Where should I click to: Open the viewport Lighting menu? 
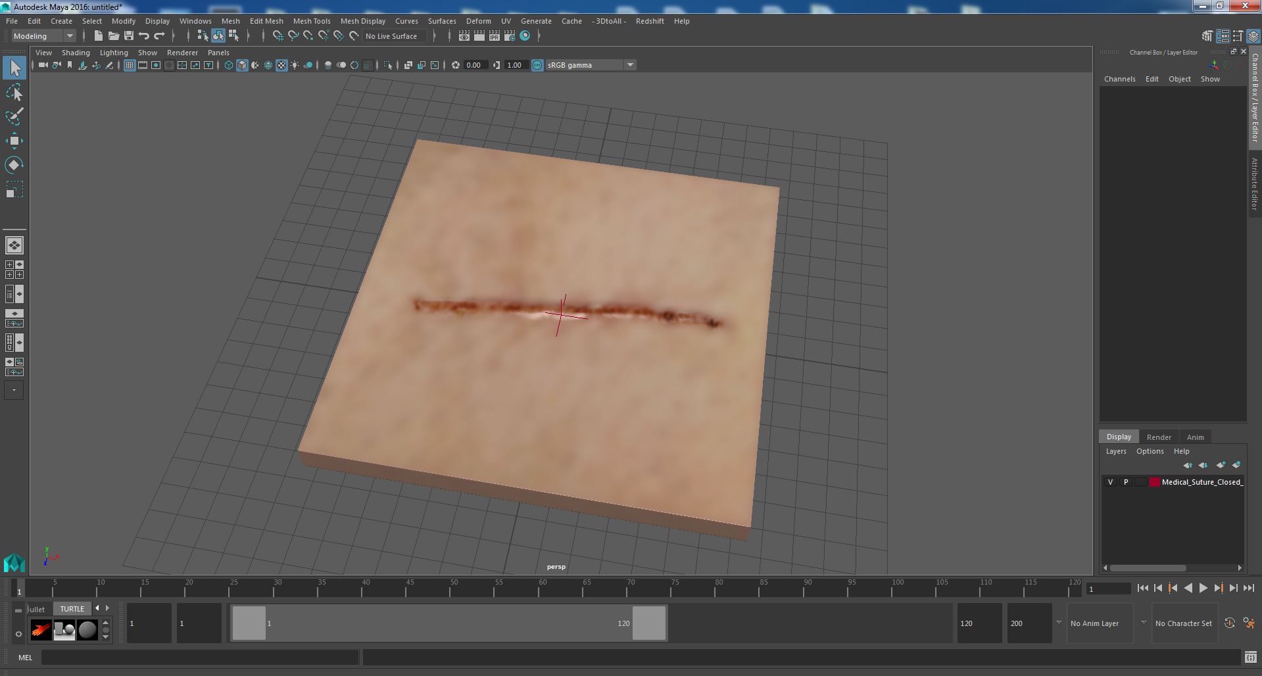click(x=114, y=53)
